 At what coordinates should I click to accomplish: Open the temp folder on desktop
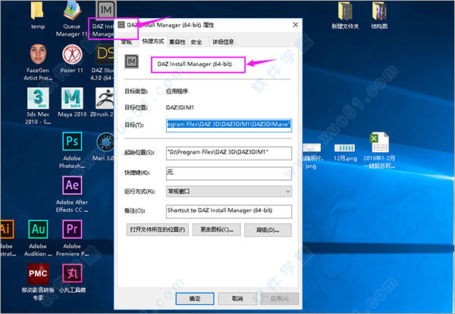click(x=37, y=14)
